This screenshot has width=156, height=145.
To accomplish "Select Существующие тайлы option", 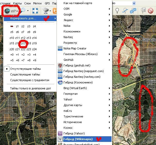I will click(x=25, y=74).
